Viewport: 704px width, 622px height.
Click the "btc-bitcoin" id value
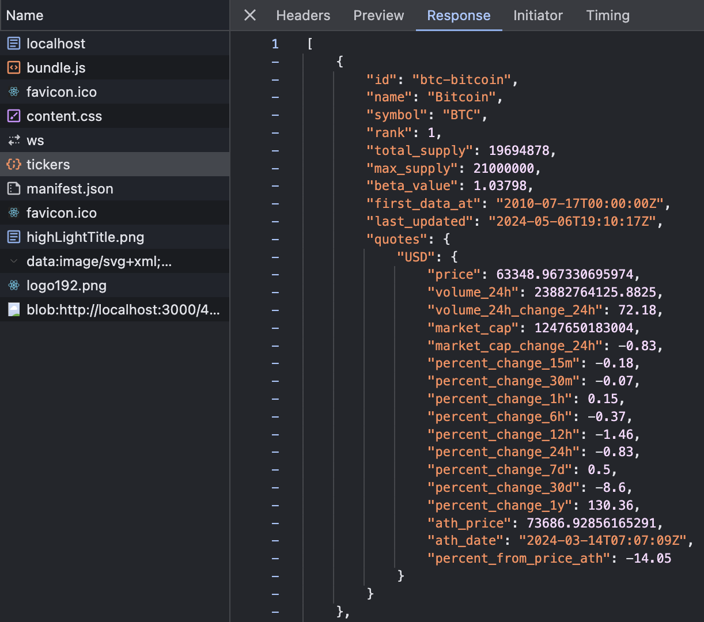click(x=461, y=79)
